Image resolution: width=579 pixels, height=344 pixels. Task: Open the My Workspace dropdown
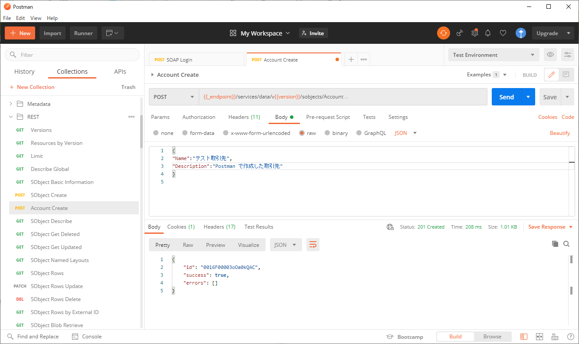coord(260,33)
